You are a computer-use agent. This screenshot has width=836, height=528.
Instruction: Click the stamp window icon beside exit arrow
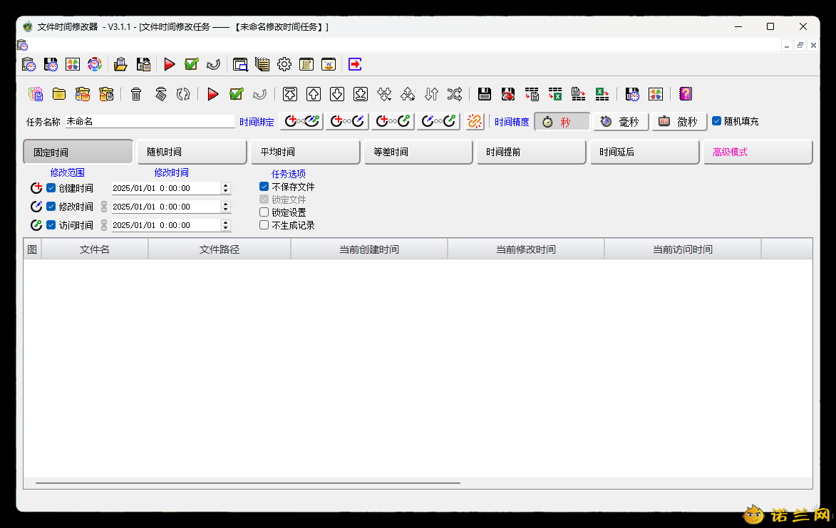[x=329, y=64]
